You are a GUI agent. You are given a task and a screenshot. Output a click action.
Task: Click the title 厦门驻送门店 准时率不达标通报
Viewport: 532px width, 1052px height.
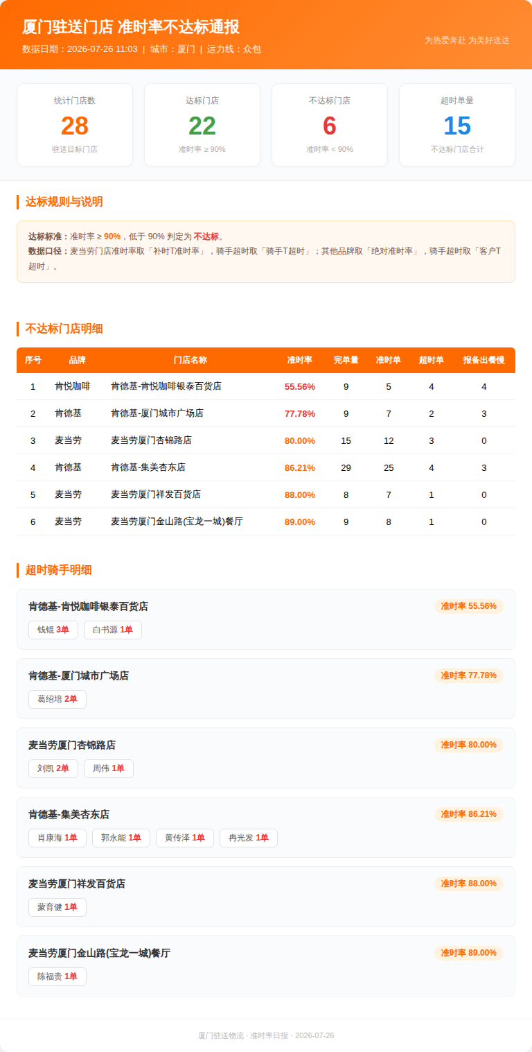click(x=131, y=27)
